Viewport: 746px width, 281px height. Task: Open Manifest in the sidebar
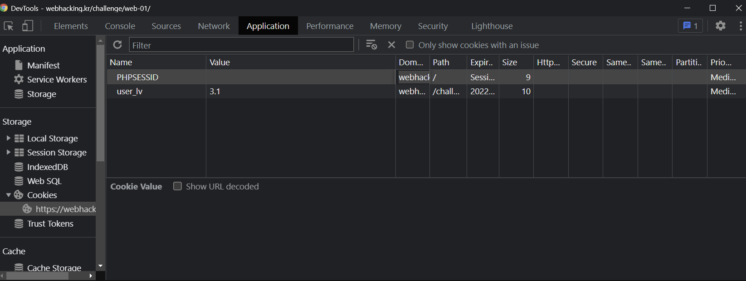point(43,65)
